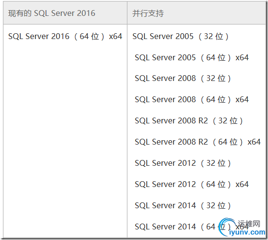Select the text "SQL Server 2008（32 位）"

pos(183,79)
